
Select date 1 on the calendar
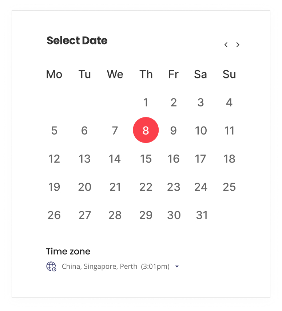pyautogui.click(x=146, y=102)
